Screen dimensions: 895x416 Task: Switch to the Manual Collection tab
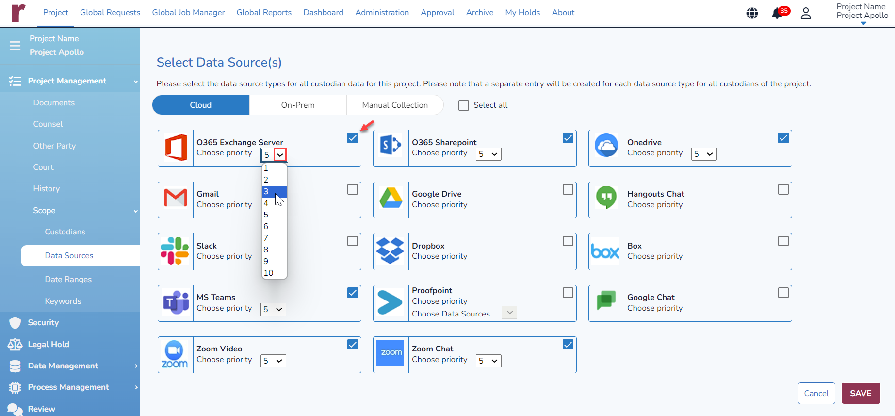click(x=395, y=105)
